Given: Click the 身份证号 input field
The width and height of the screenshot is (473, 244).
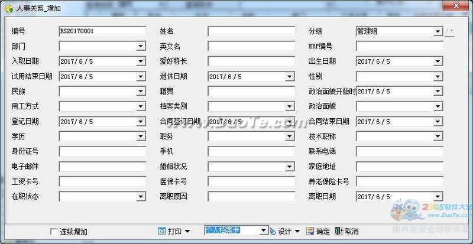Looking at the screenshot, I should tap(102, 151).
